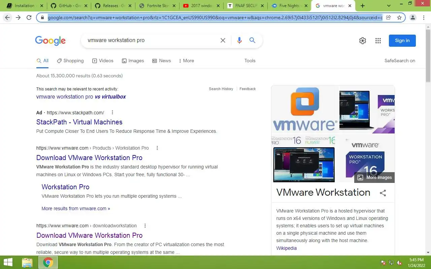Open the large VMware logo thumbnail

point(305,109)
